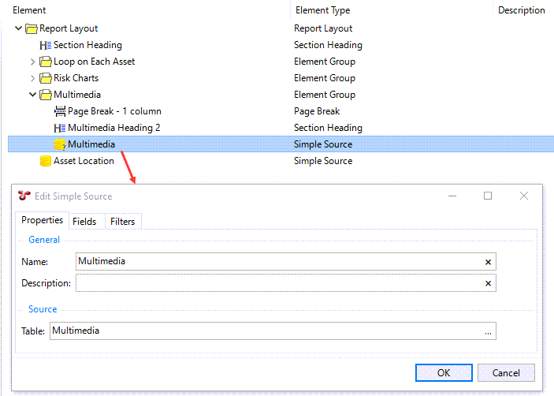554x396 pixels.
Task: Click the Multimedia simple source database icon
Action: click(60, 144)
